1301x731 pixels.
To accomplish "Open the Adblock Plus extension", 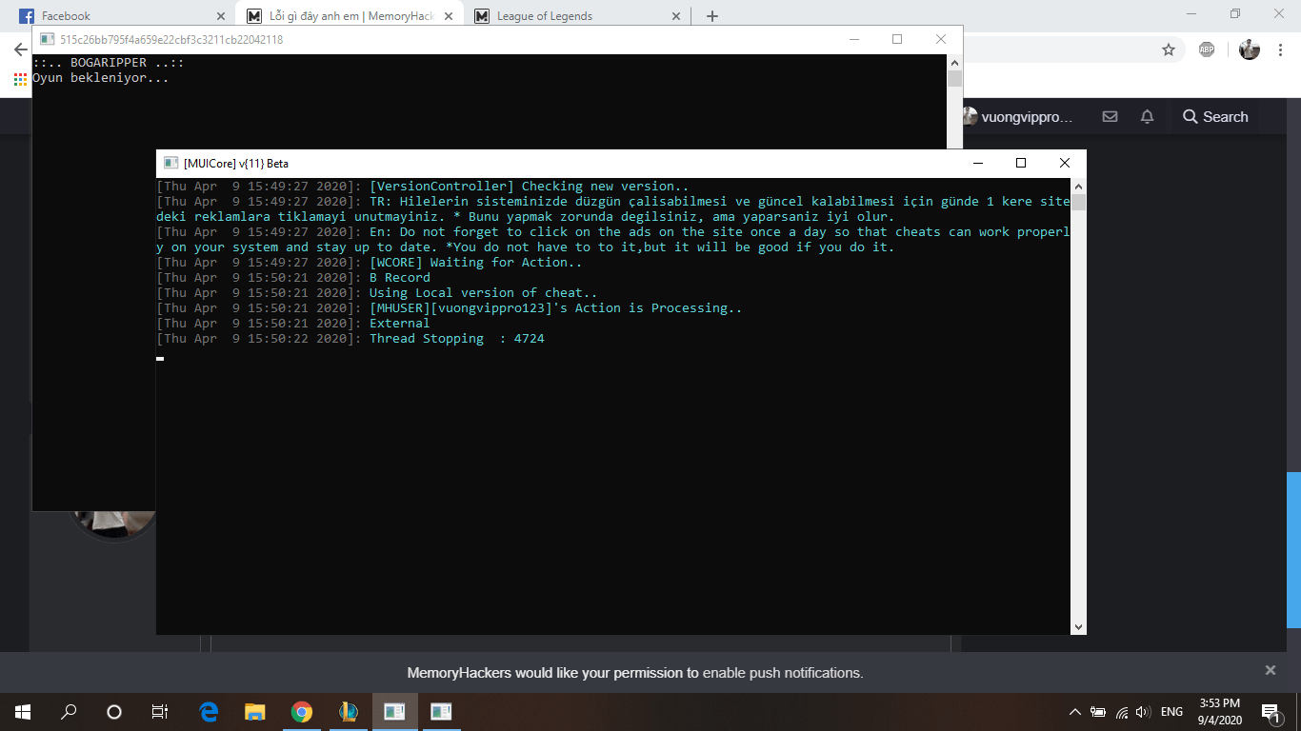I will pos(1207,49).
